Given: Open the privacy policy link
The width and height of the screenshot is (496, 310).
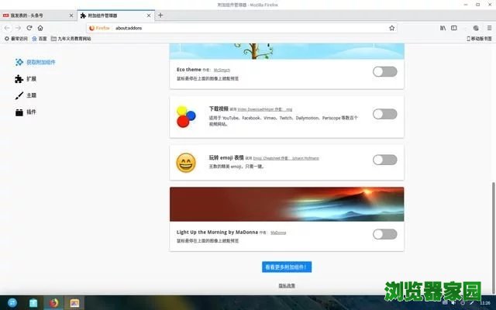Looking at the screenshot, I should (287, 286).
